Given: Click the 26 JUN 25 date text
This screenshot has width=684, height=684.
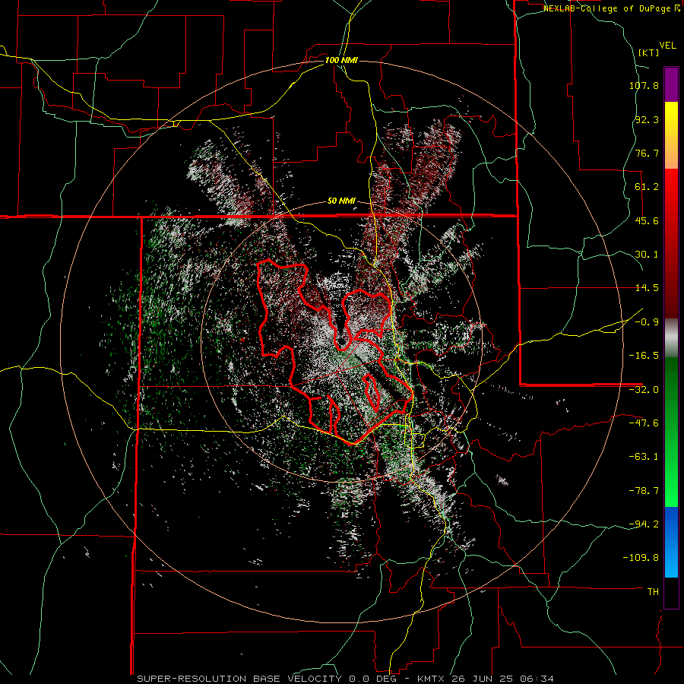Looking at the screenshot, I should pyautogui.click(x=484, y=679).
